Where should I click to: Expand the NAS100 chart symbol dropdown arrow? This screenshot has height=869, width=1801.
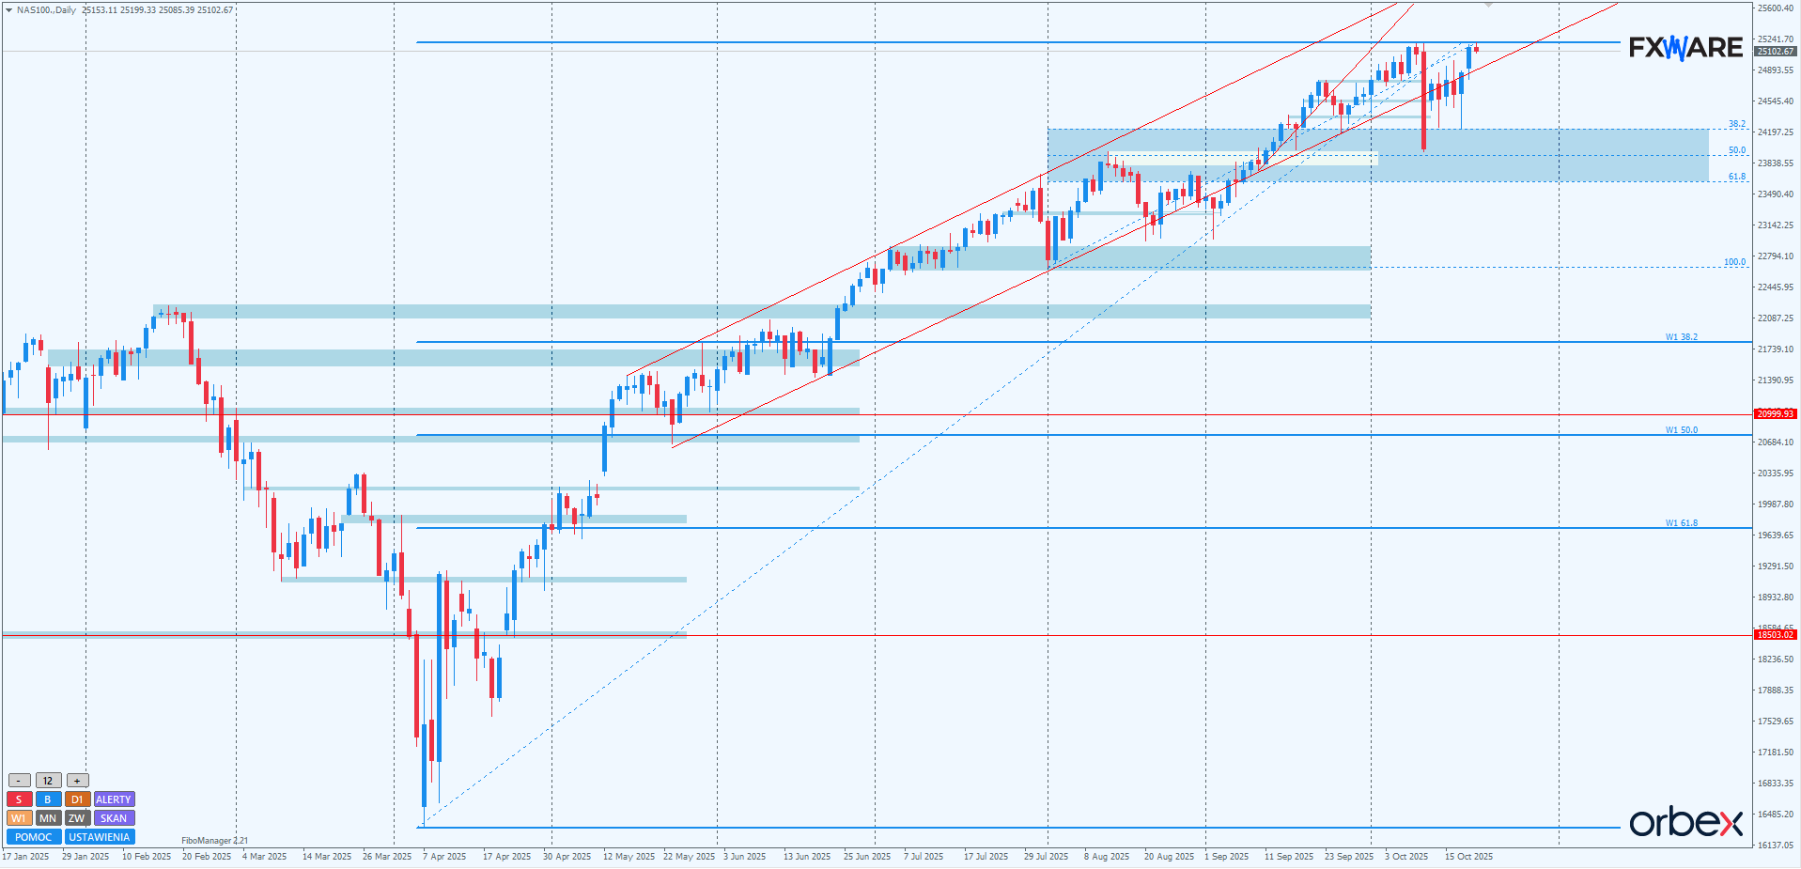click(x=8, y=10)
